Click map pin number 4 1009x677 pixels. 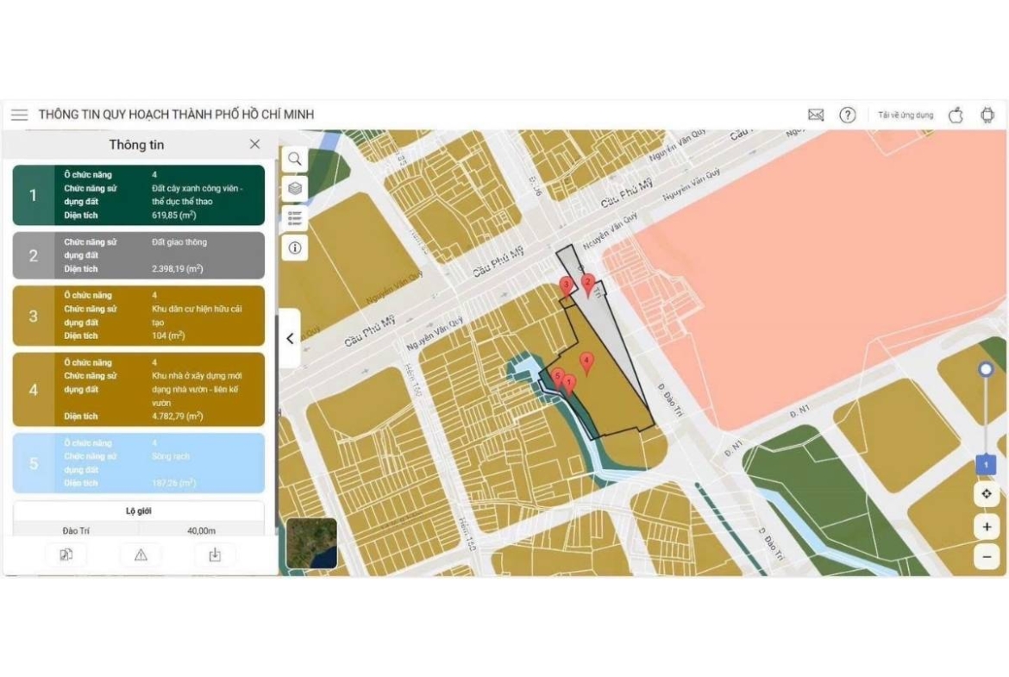pos(586,364)
